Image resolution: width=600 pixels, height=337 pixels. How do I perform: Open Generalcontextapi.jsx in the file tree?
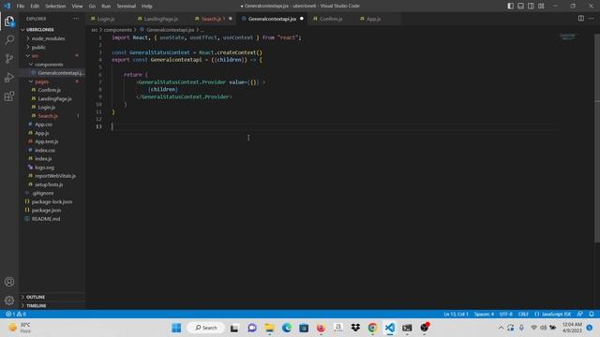pyautogui.click(x=60, y=73)
